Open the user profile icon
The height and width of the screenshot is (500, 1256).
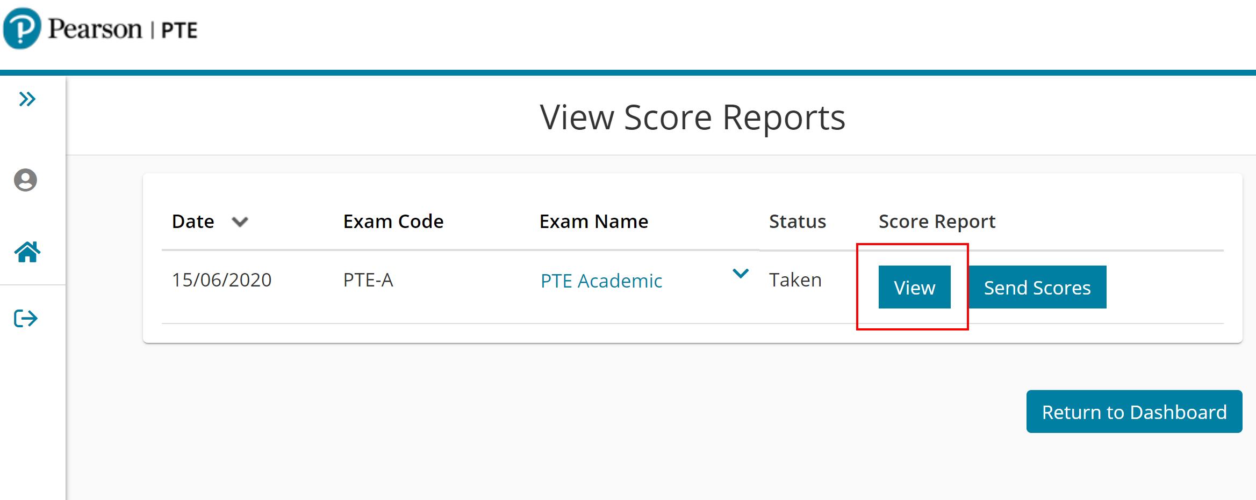tap(25, 180)
